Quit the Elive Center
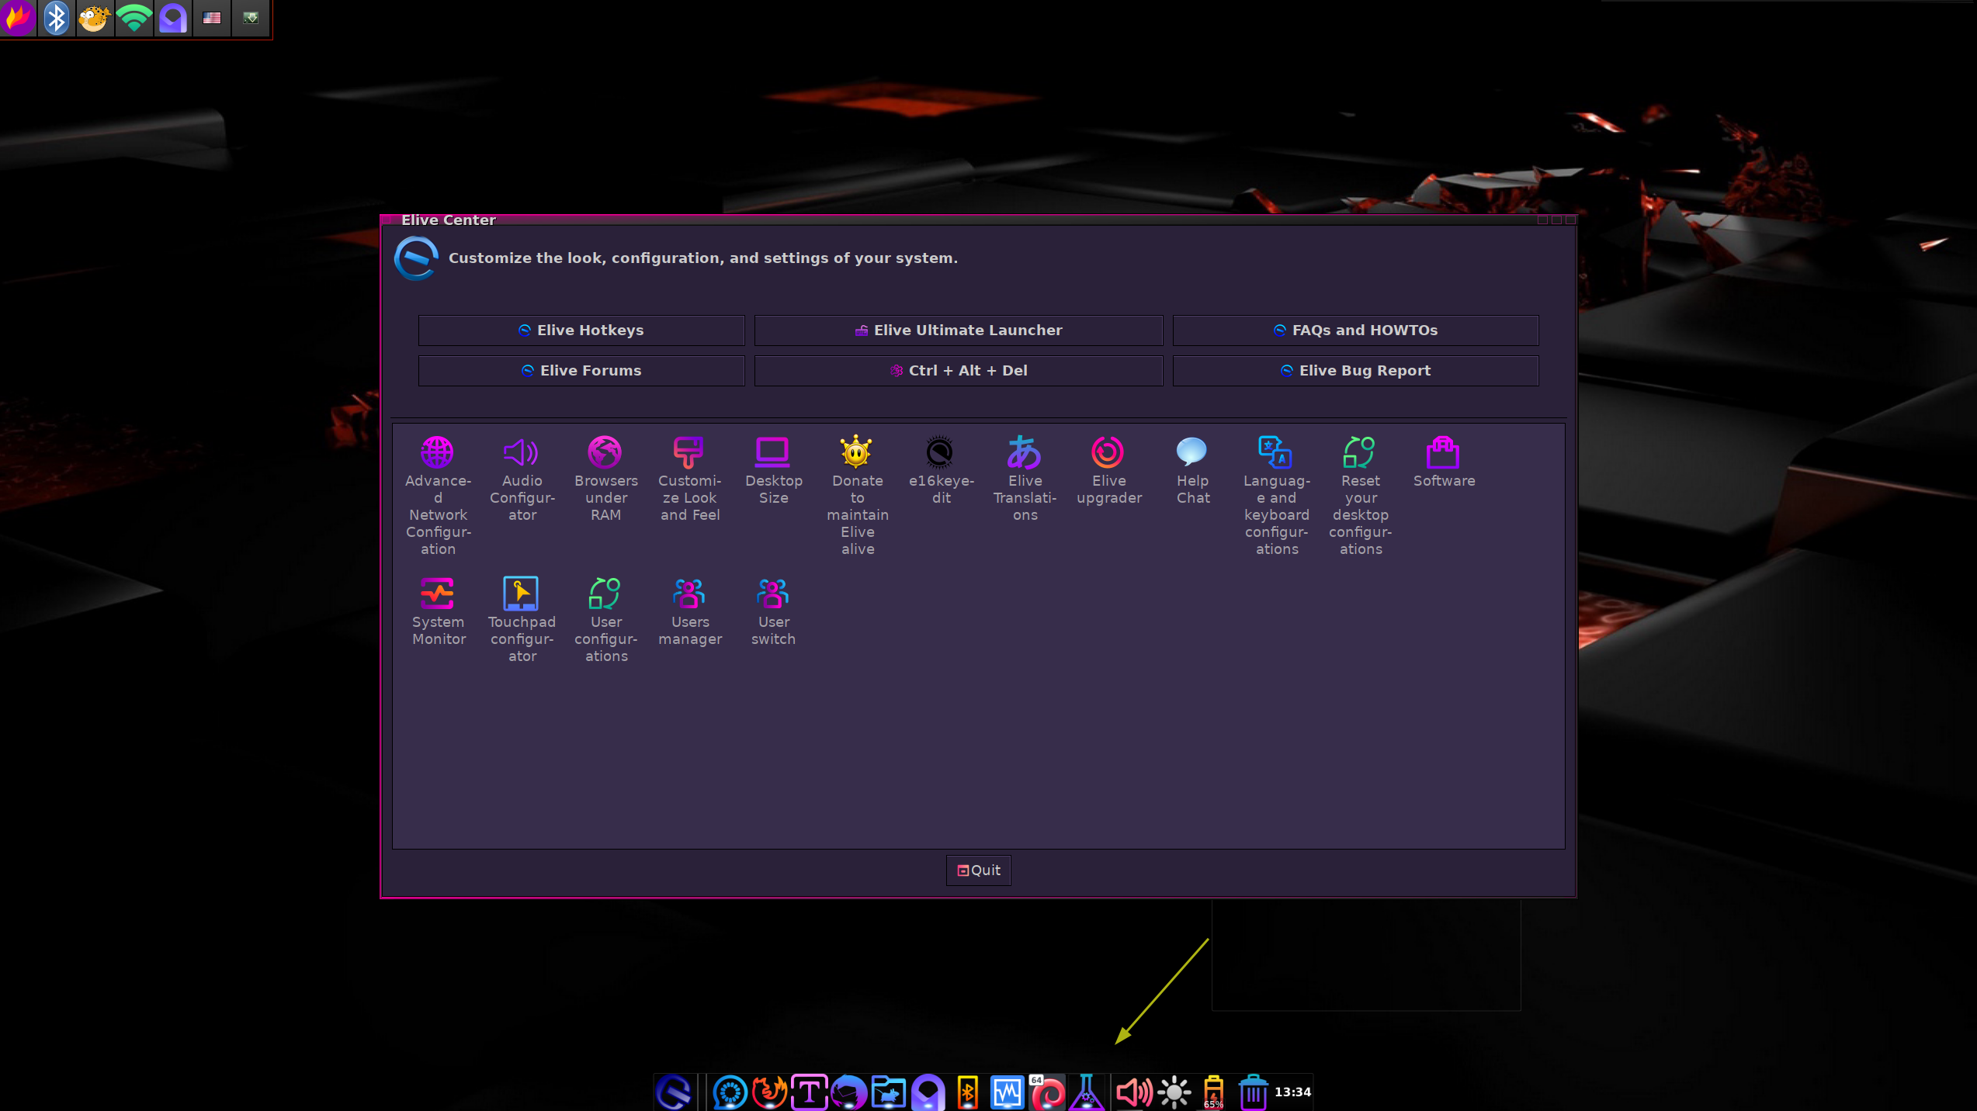This screenshot has width=1977, height=1111. (978, 870)
